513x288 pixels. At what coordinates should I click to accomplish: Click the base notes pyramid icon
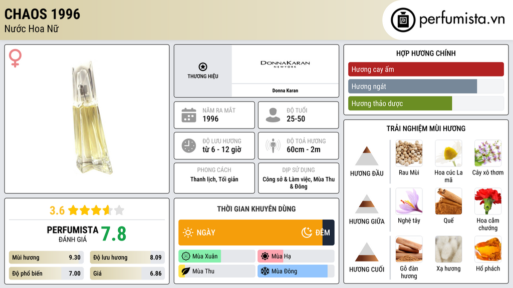pyautogui.click(x=367, y=252)
